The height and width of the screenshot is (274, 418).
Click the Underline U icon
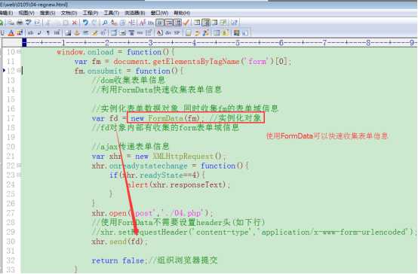point(2,33)
